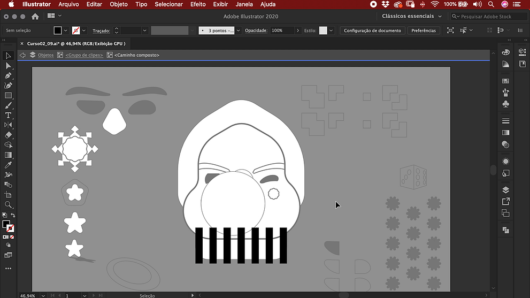Swap fill and stroke colors
Image resolution: width=530 pixels, height=298 pixels.
(x=13, y=215)
